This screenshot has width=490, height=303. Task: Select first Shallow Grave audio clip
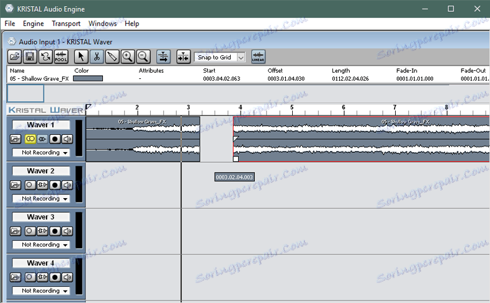[143, 139]
